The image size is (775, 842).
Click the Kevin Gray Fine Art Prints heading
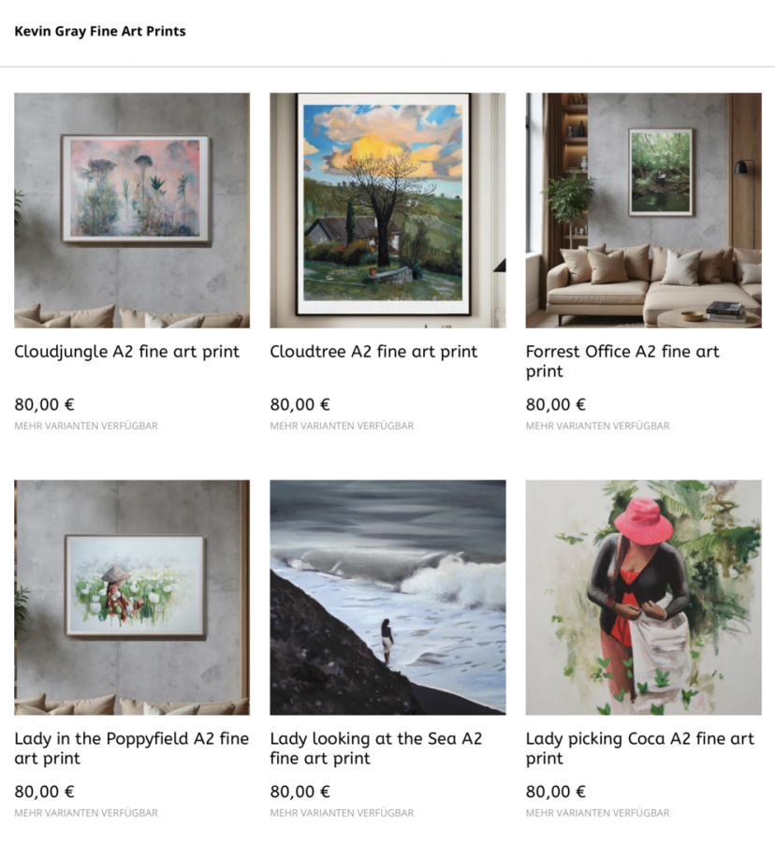click(x=100, y=31)
